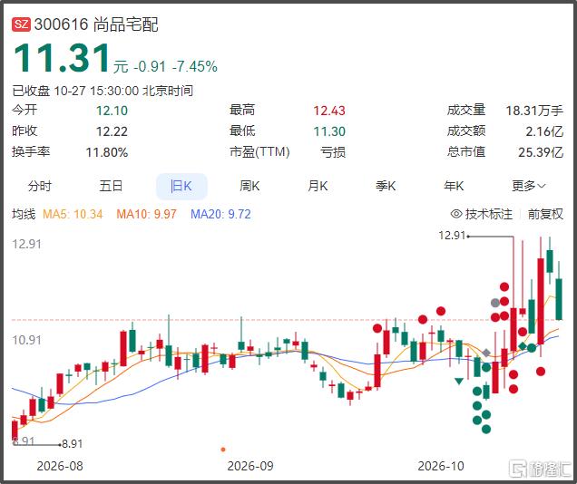Screen dimensions: 577x484
Task: Click the green downward triangle marker
Action: point(459,381)
